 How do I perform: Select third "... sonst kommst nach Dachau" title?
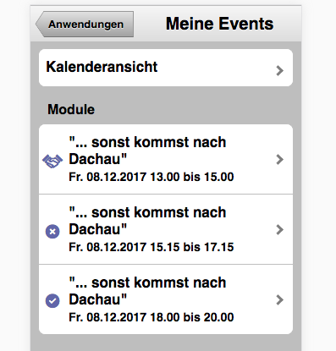click(x=147, y=291)
